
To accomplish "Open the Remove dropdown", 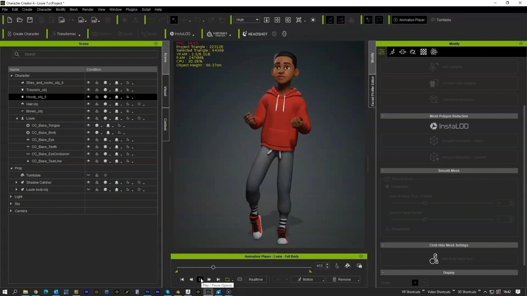I will pyautogui.click(x=343, y=280).
